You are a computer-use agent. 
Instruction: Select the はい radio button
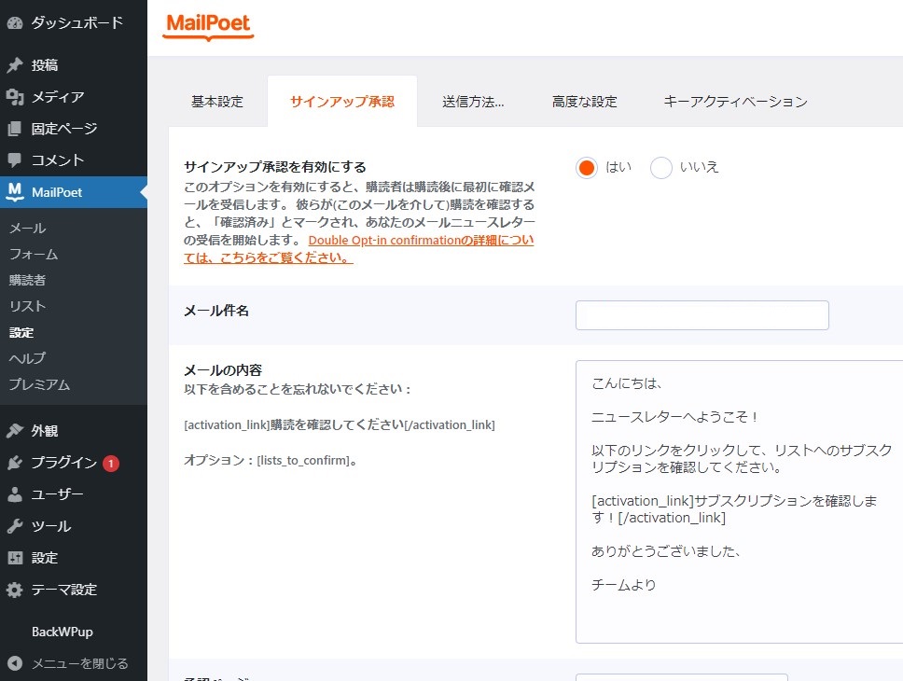587,168
